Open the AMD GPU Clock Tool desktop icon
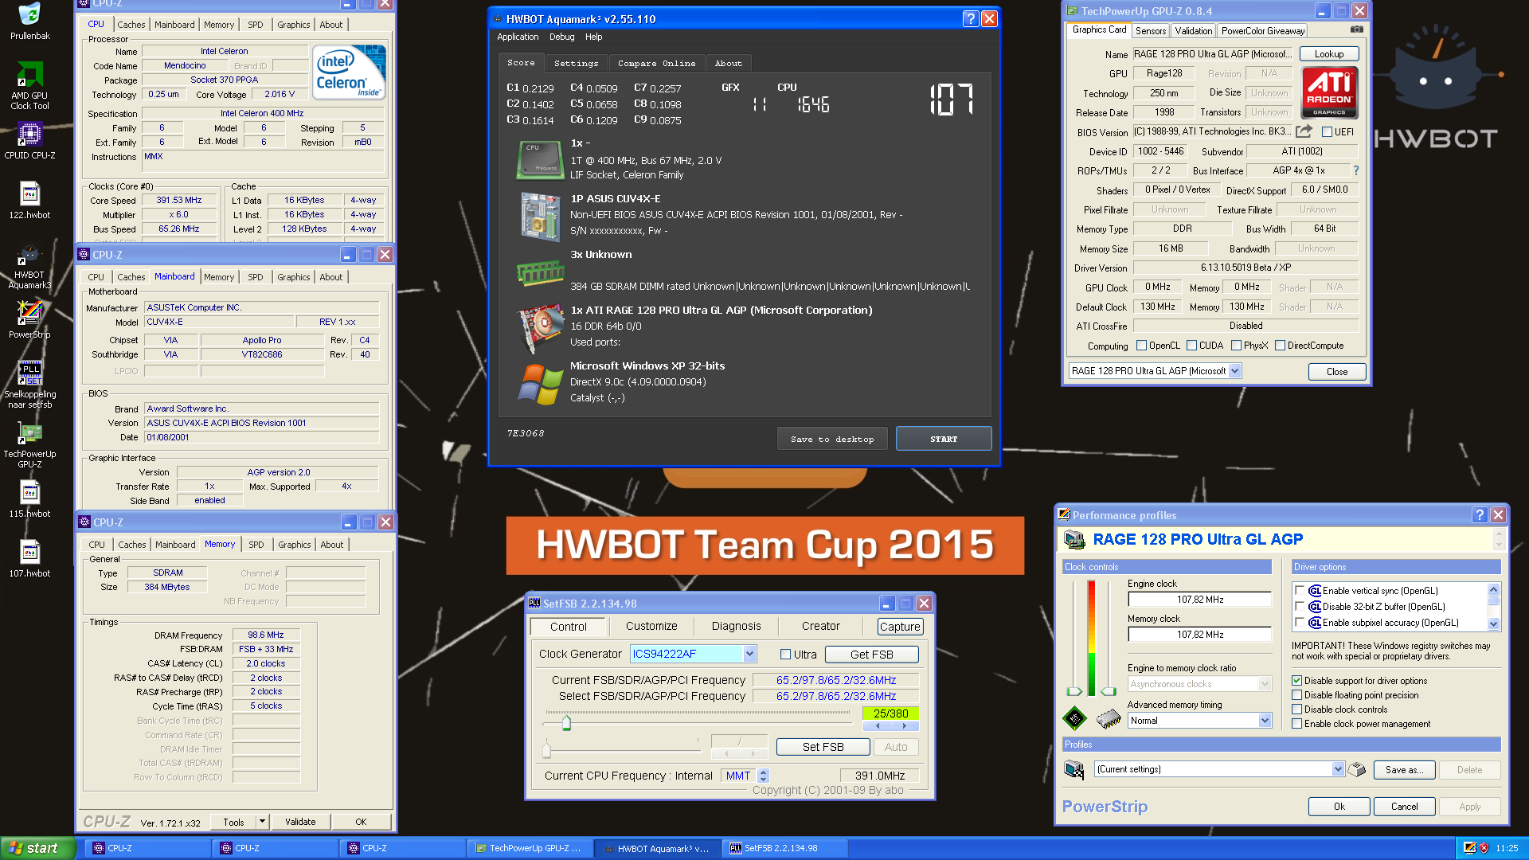 (29, 85)
